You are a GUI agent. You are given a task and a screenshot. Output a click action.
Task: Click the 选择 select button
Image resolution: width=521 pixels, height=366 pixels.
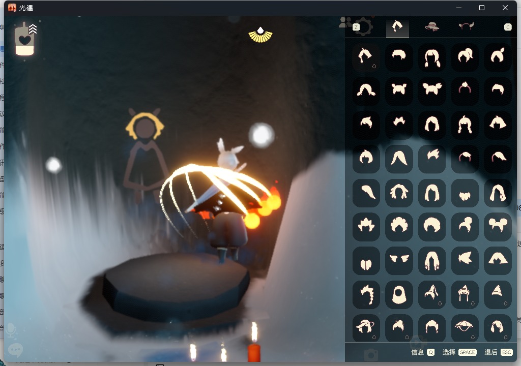point(459,352)
